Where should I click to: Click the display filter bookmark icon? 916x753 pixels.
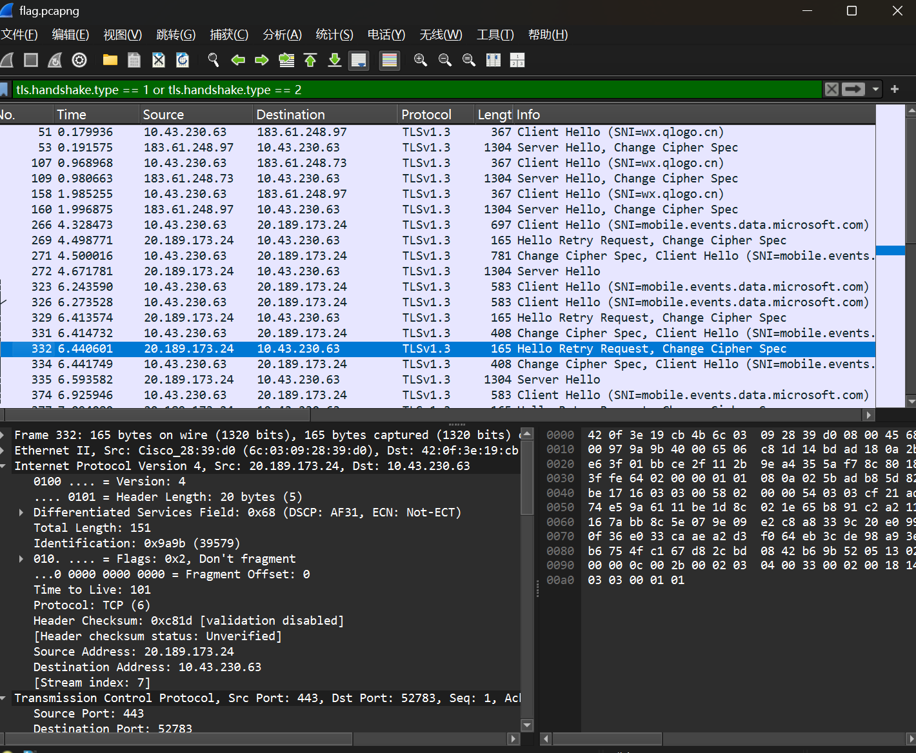[x=5, y=90]
